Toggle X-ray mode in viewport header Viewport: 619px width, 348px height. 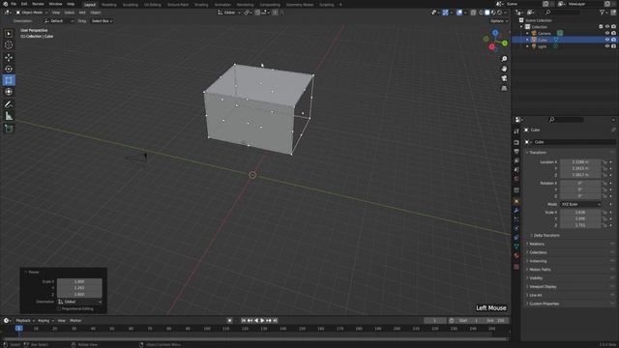coord(473,13)
